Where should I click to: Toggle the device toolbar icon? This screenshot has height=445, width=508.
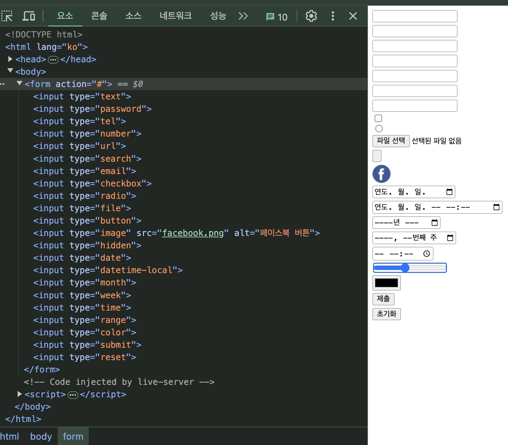29,16
